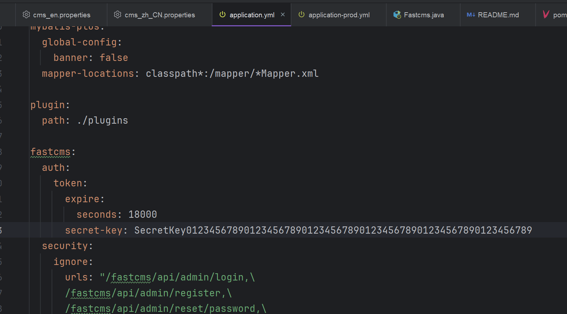This screenshot has width=567, height=314.
Task: Place cursor in the /fastcms/api/admin/register line
Action: click(148, 293)
